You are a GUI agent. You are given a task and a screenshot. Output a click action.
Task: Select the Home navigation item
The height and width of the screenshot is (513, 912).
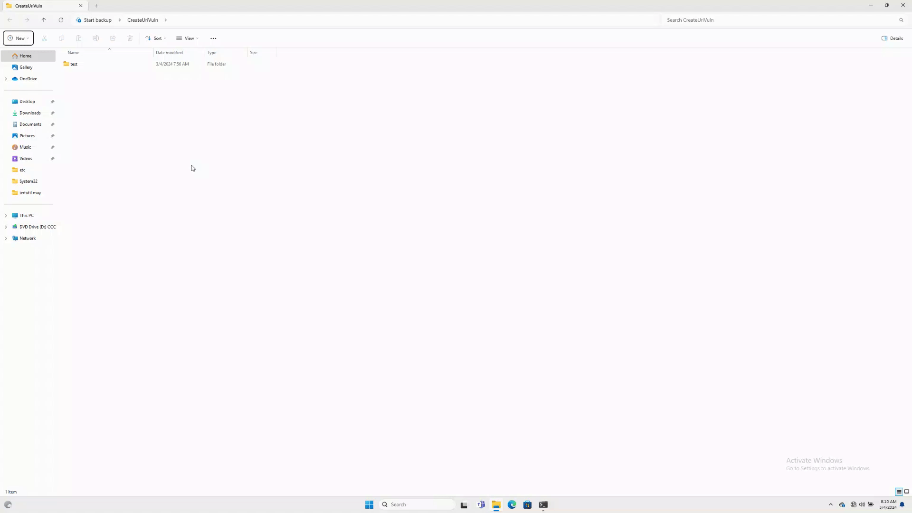(x=25, y=56)
